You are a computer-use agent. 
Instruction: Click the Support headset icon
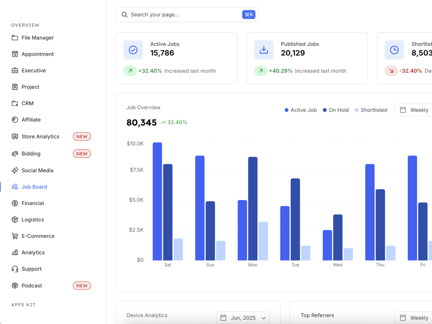[x=15, y=269]
